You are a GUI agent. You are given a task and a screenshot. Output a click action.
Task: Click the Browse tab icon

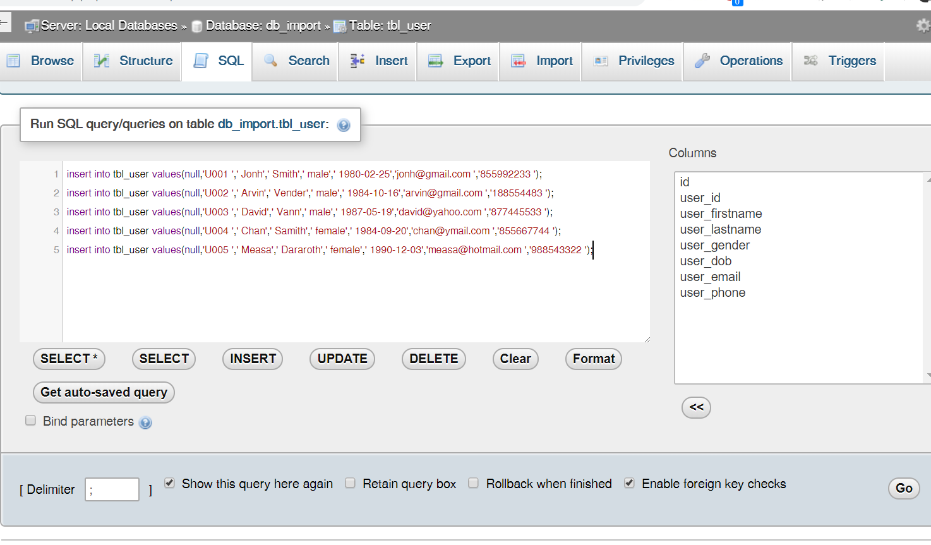[x=13, y=61]
